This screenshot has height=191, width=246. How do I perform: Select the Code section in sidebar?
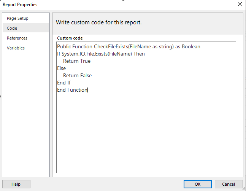[12, 28]
